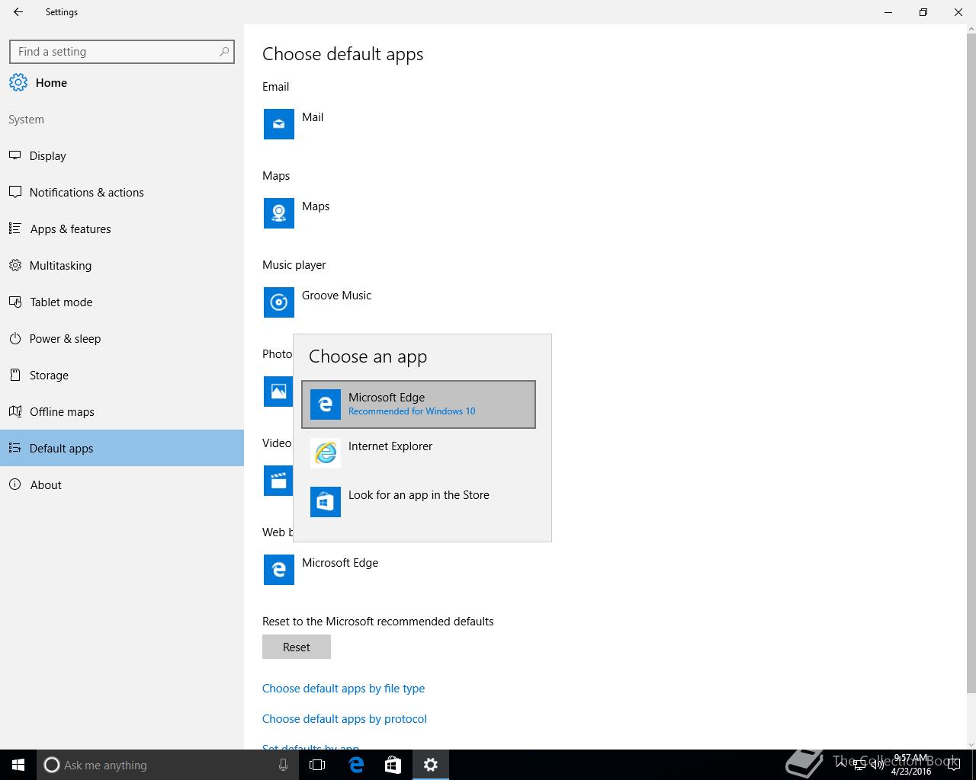Screen dimensions: 976x780
Task: Select Default apps in sidebar
Action: [x=122, y=449]
